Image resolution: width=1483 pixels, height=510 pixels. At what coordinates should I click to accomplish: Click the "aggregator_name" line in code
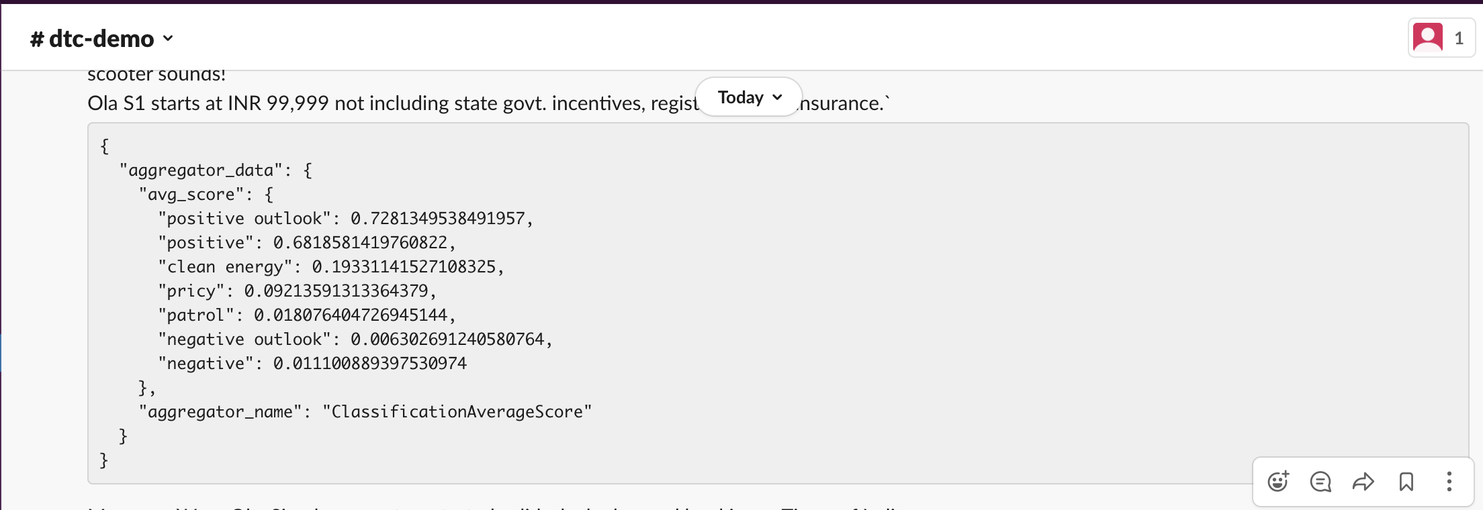(x=365, y=411)
